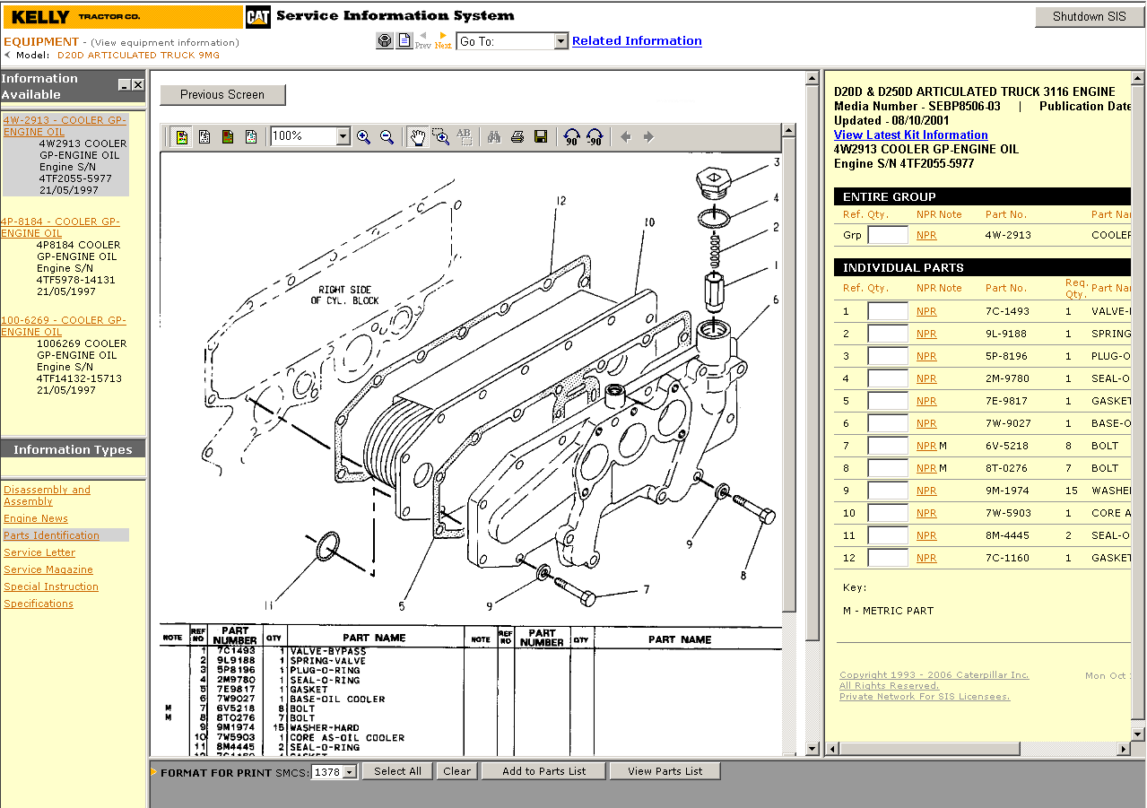The width and height of the screenshot is (1147, 808).
Task: Click View Parts List button
Action: pyautogui.click(x=665, y=771)
